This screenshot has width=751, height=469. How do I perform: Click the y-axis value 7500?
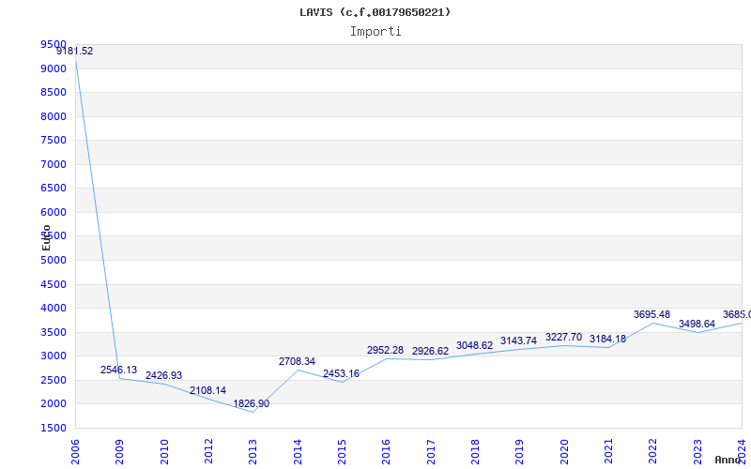(54, 140)
